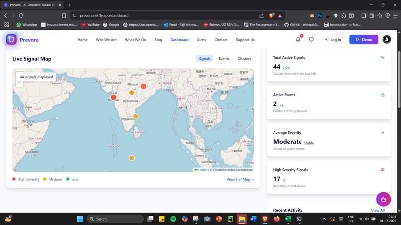
Task: Click the user avatar circle
Action: (x=387, y=39)
